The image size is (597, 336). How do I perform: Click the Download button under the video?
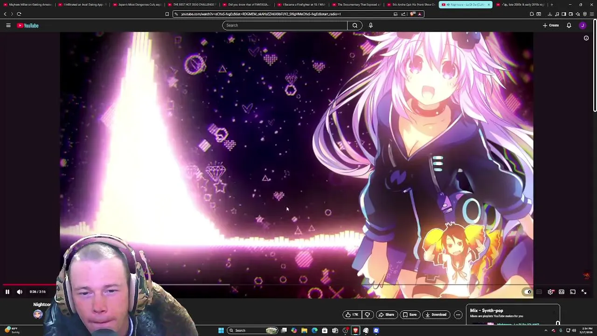pos(436,315)
